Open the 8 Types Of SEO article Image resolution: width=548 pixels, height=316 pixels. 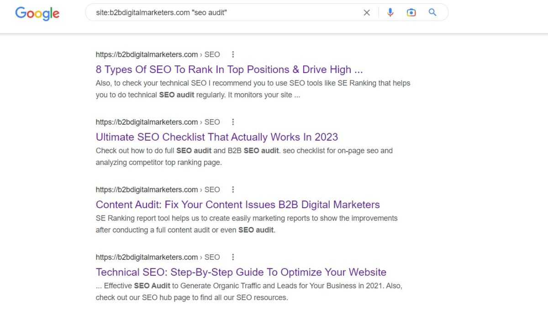point(228,69)
